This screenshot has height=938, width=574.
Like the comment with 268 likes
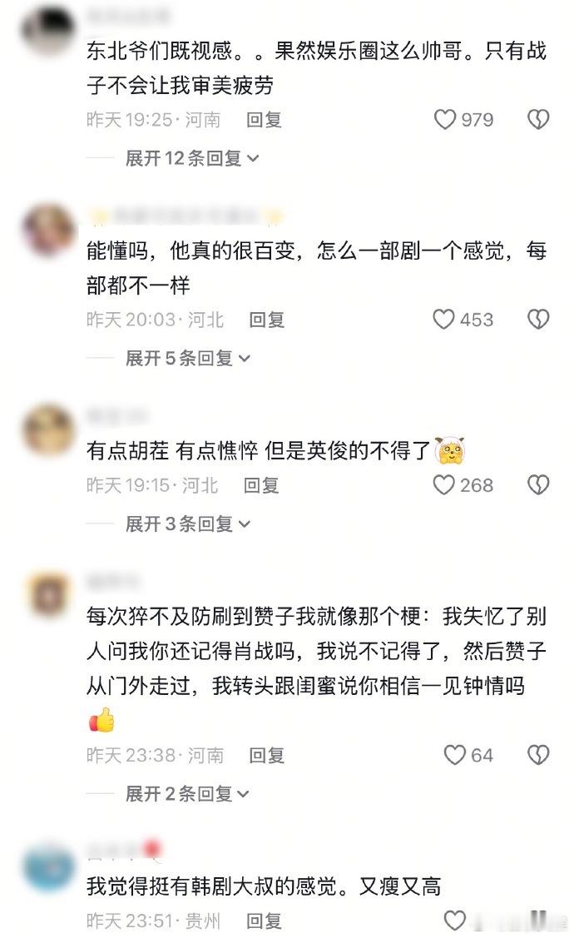tap(443, 485)
